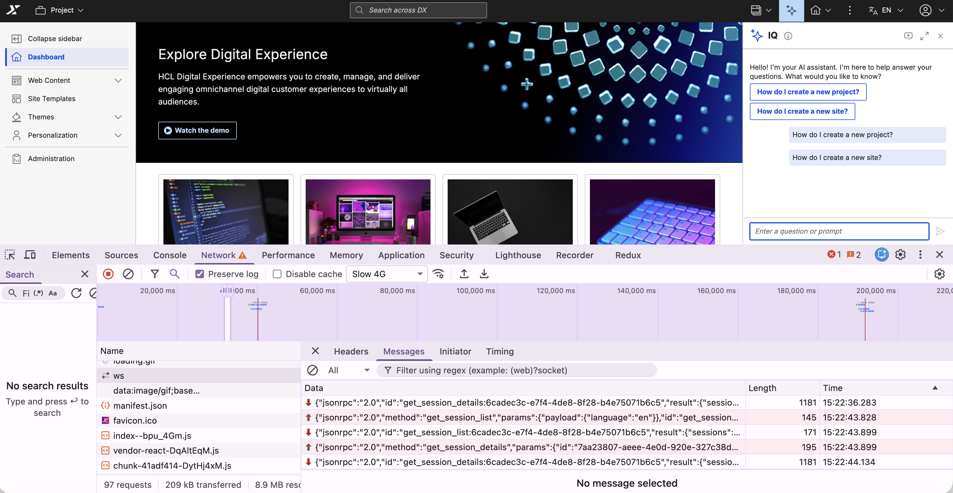Image resolution: width=953 pixels, height=493 pixels.
Task: Open DevTools AI assistance chat icon
Action: 882,254
